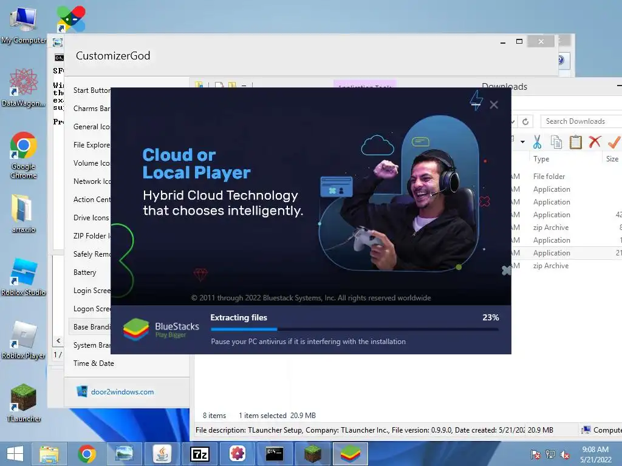Open Start Button section in CustomizerGod
The width and height of the screenshot is (622, 466).
click(92, 90)
